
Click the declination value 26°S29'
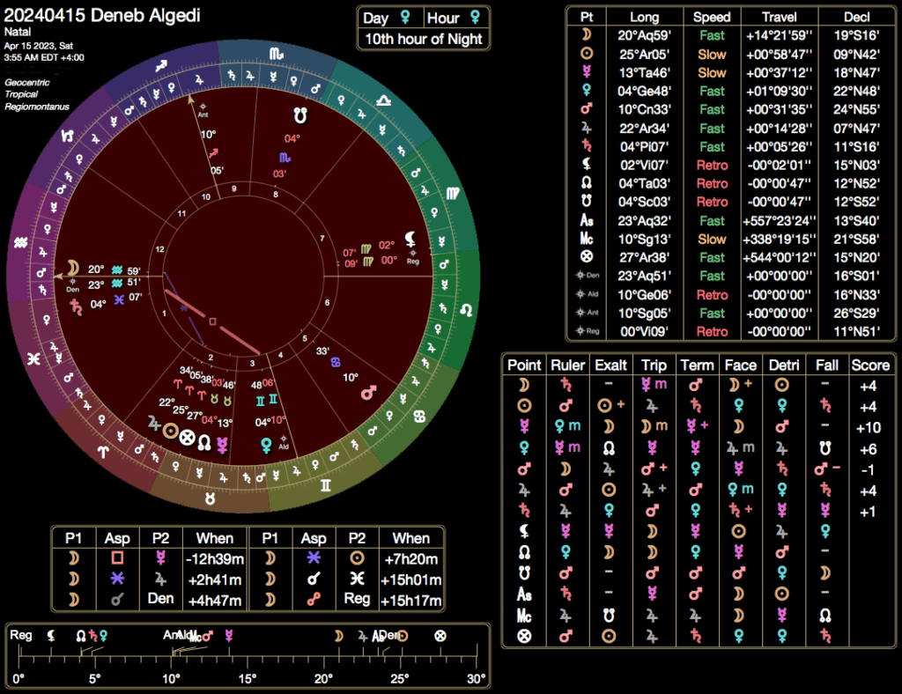856,313
